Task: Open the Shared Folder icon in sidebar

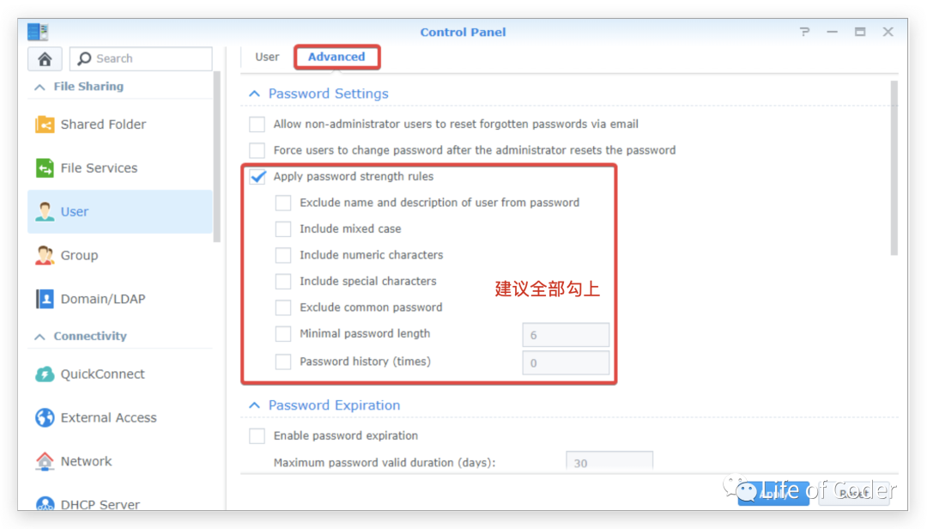Action: [45, 125]
